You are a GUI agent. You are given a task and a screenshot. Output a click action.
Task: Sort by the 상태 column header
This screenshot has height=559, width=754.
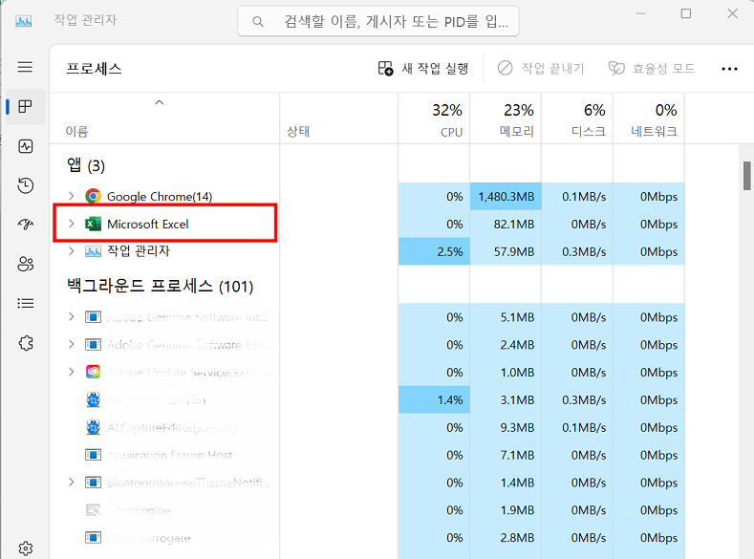(x=339, y=118)
